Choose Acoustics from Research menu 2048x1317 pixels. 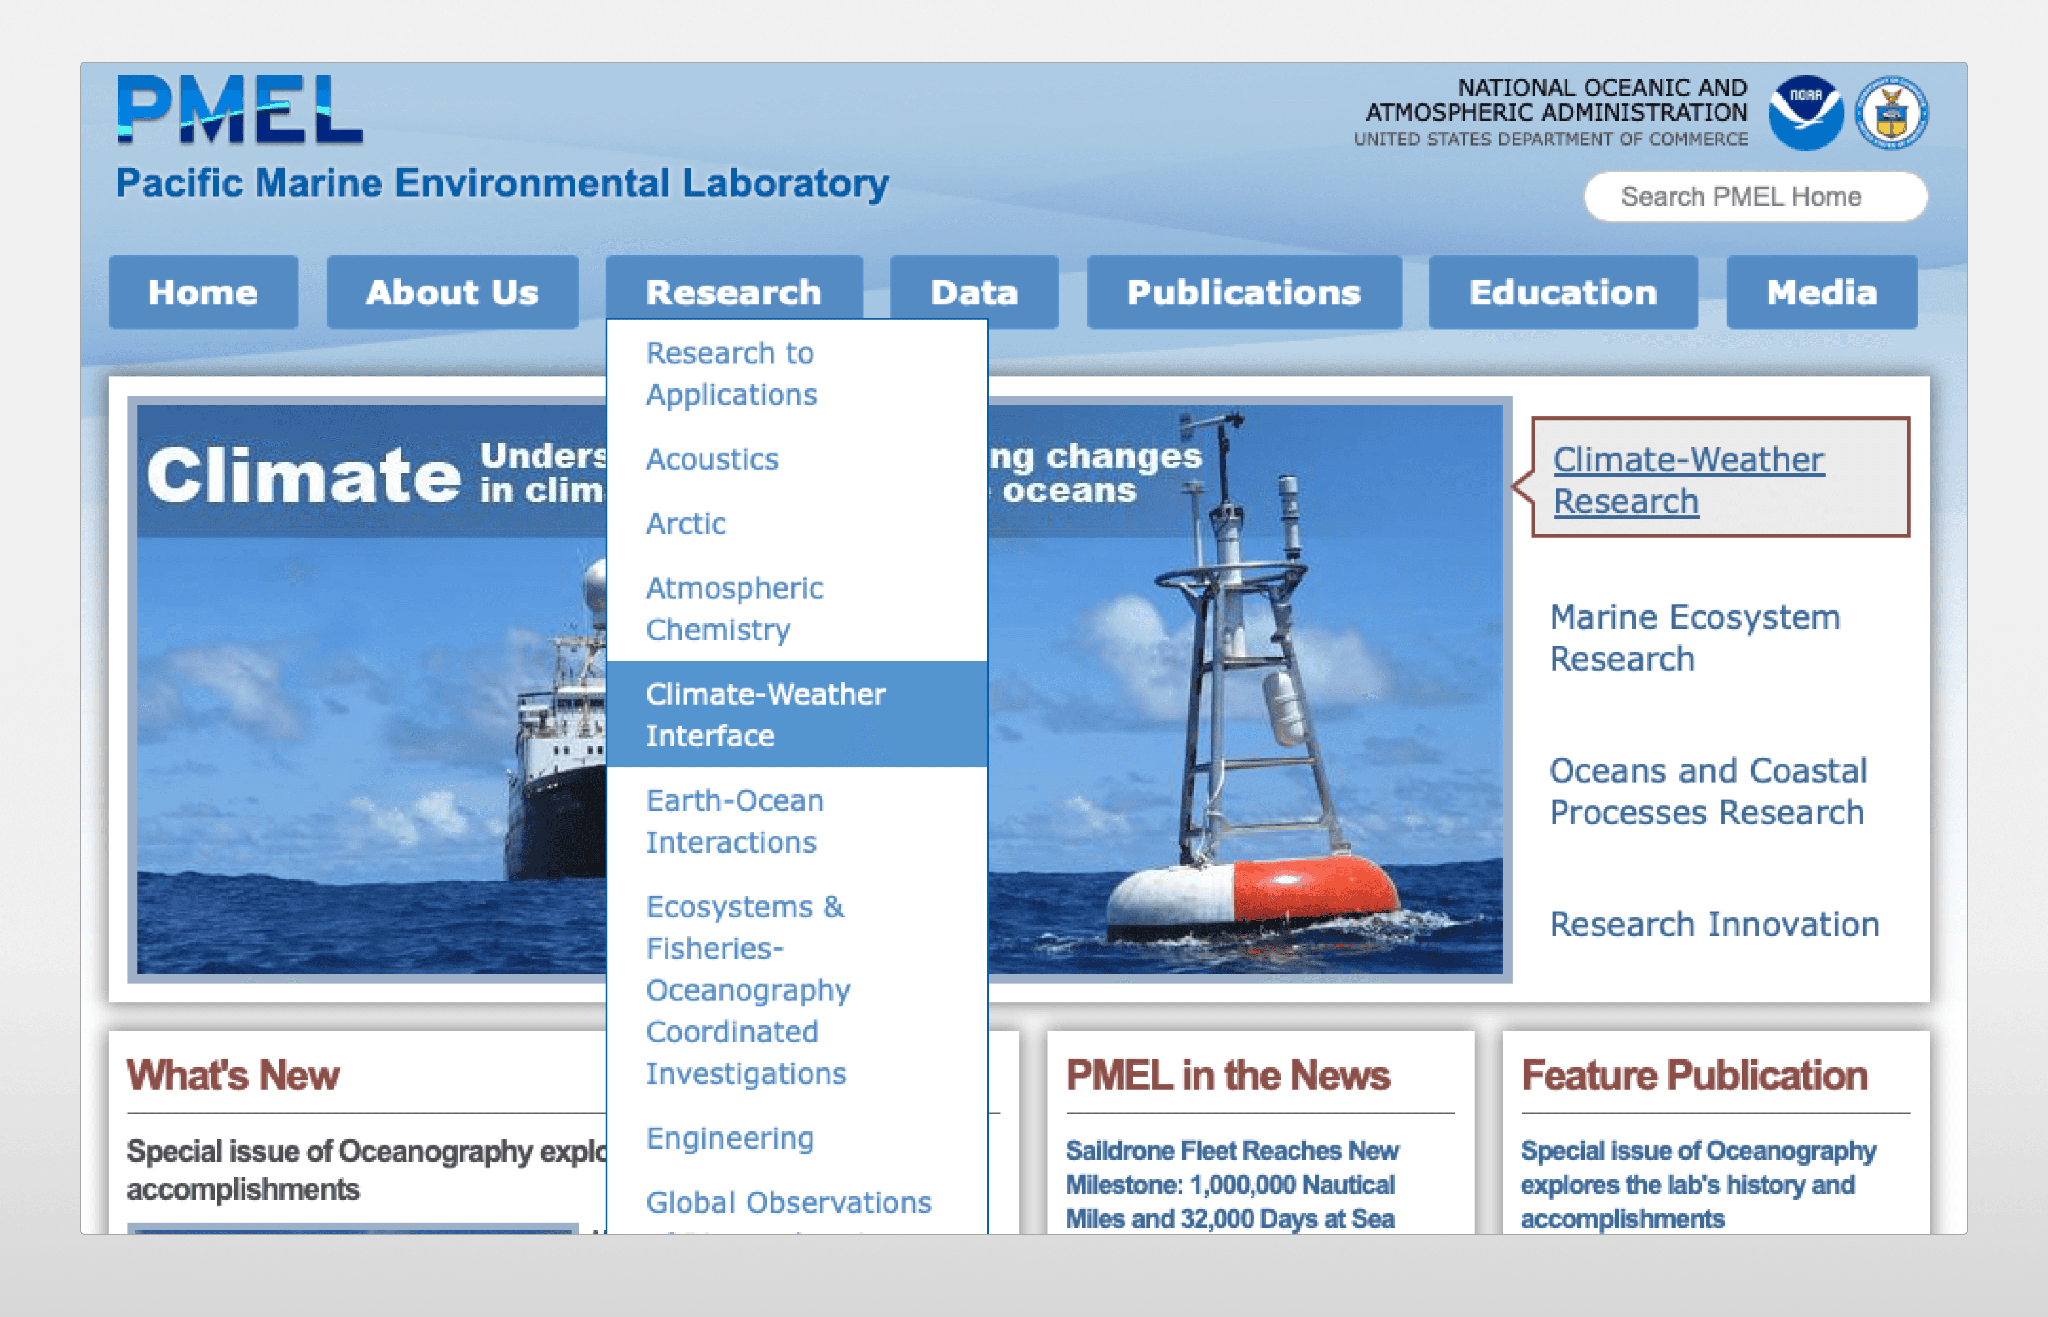[x=712, y=459]
